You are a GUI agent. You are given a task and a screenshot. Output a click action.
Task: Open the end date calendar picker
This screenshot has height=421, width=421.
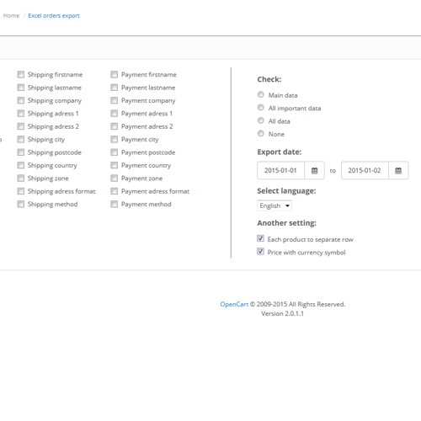(x=398, y=170)
